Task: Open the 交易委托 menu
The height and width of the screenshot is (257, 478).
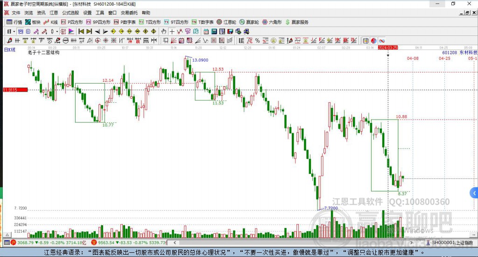Action: point(129,13)
